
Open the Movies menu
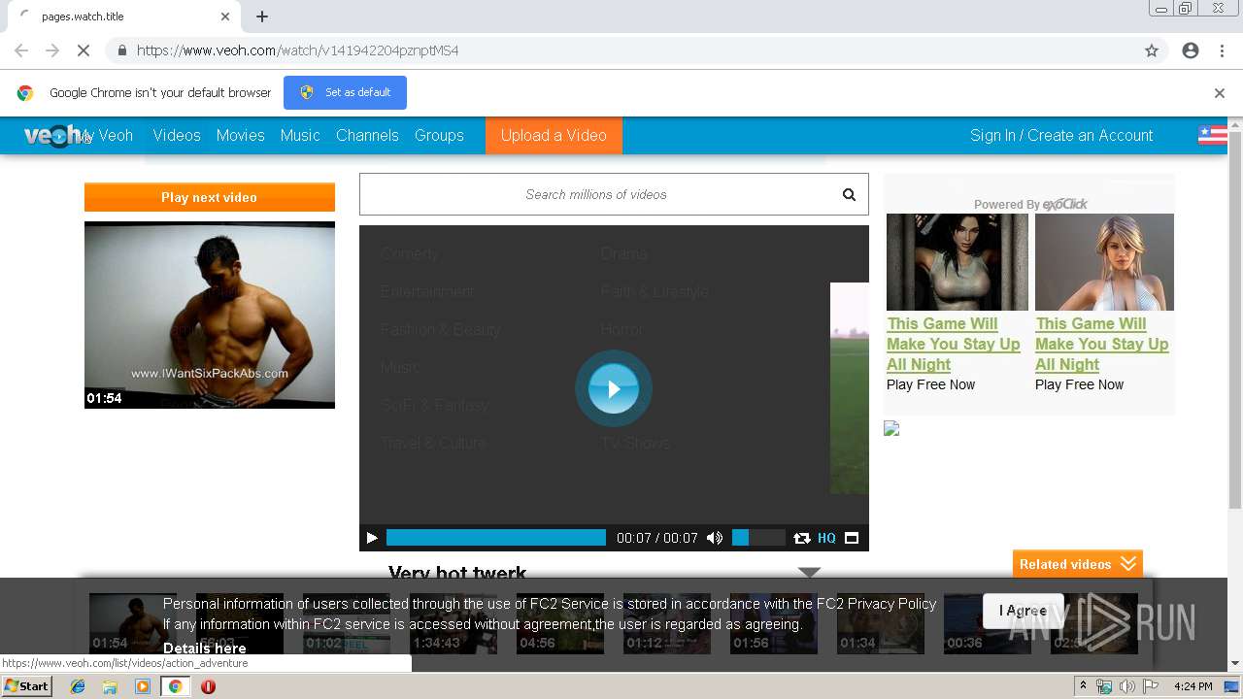pyautogui.click(x=241, y=135)
